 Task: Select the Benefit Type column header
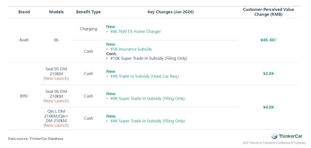[88, 12]
